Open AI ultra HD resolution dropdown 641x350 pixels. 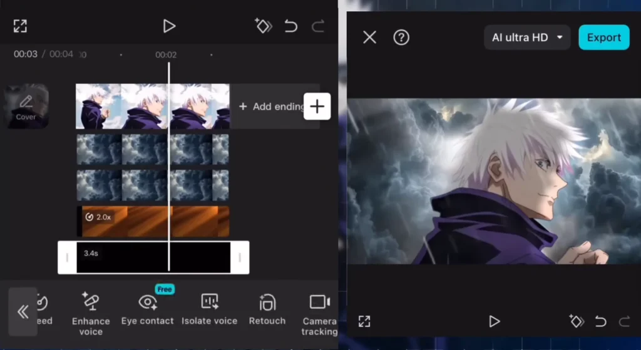[527, 38]
